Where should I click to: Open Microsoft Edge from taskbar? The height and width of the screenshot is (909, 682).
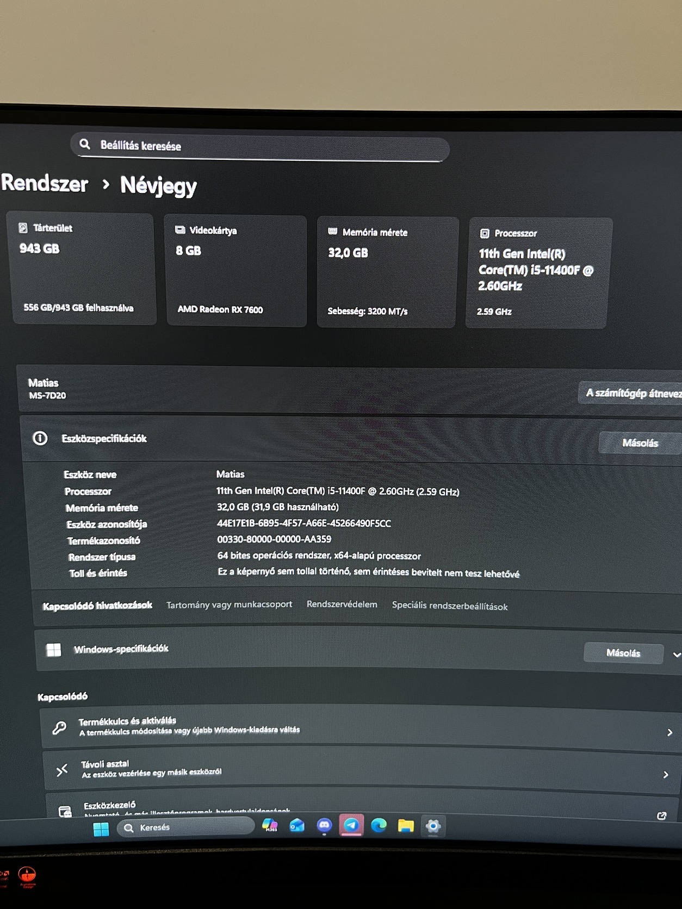click(x=379, y=826)
